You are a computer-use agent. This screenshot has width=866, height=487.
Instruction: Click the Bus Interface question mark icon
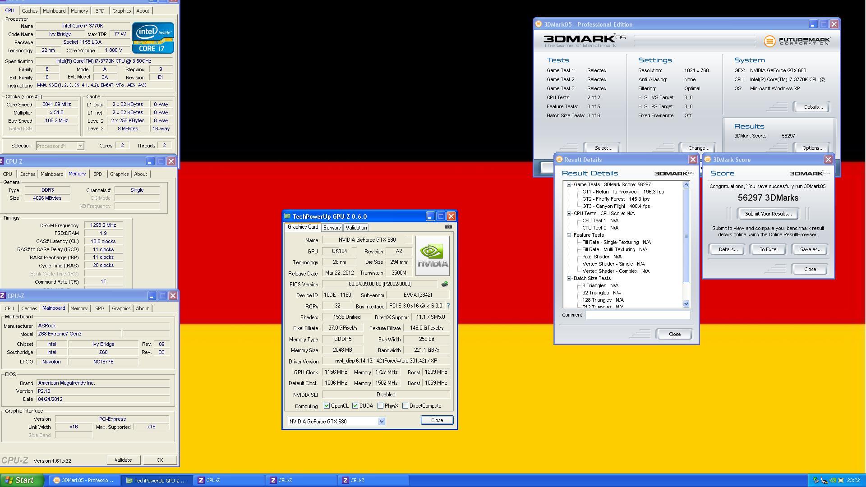(448, 306)
